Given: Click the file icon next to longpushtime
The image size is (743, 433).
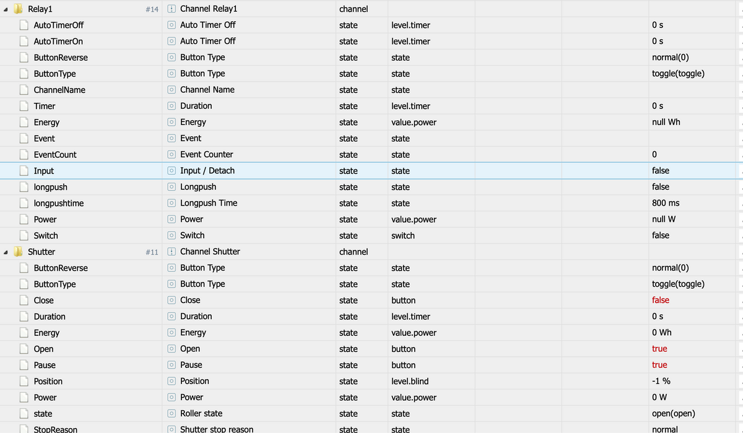Looking at the screenshot, I should [24, 203].
